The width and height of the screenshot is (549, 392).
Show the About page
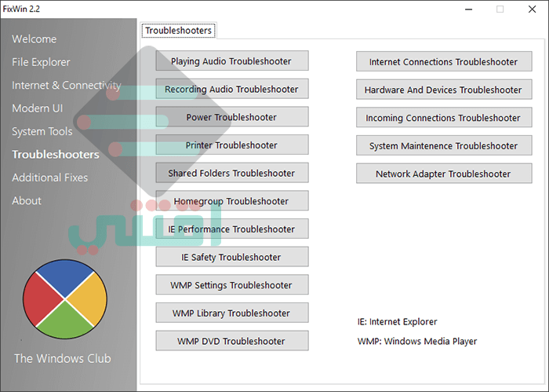[x=27, y=201]
